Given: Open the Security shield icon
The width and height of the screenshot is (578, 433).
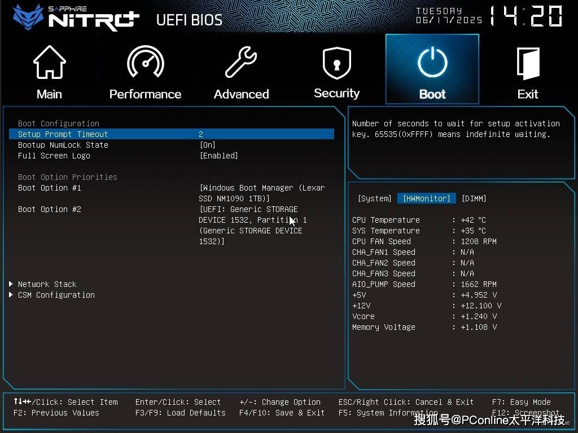Looking at the screenshot, I should coord(336,63).
